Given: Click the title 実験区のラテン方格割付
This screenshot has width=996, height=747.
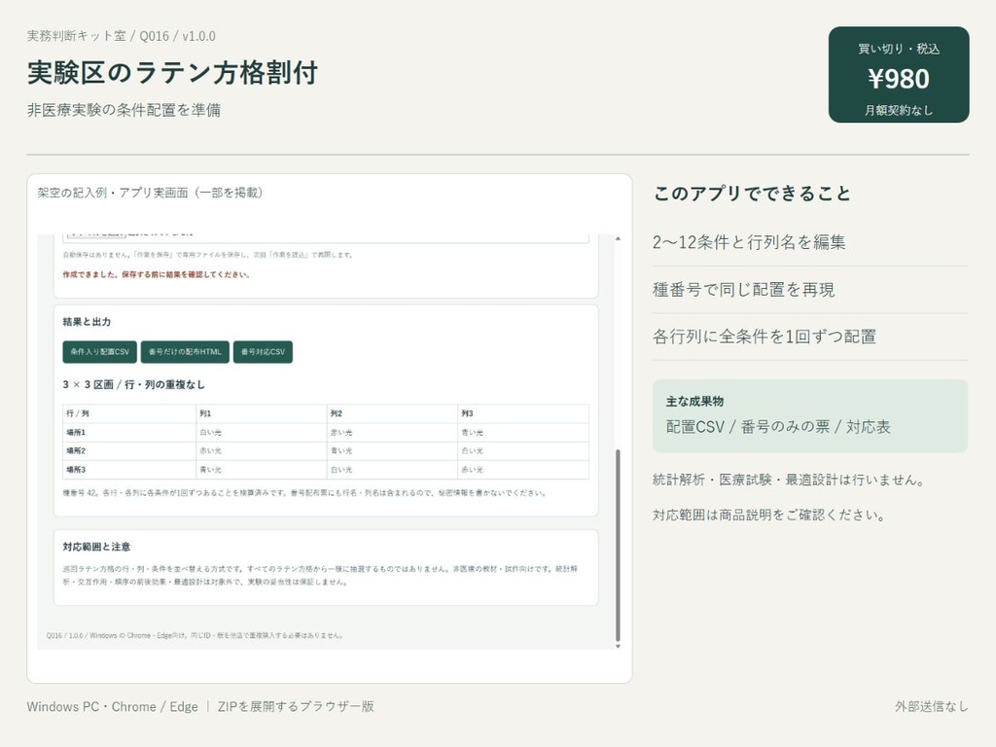Looking at the screenshot, I should 172,72.
